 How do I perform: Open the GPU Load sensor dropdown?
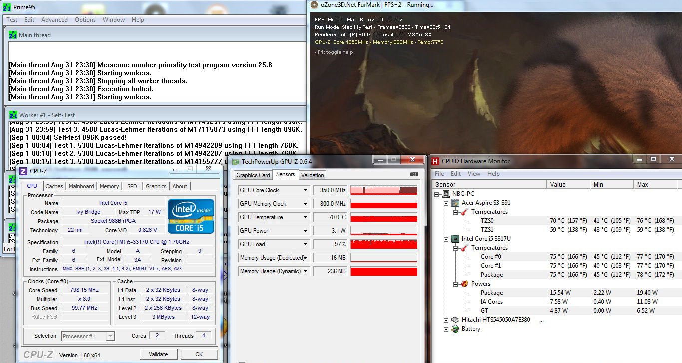point(306,244)
